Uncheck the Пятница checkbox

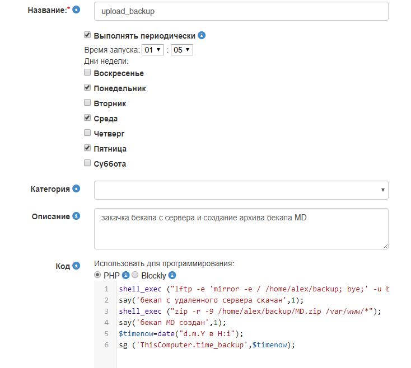pyautogui.click(x=87, y=148)
